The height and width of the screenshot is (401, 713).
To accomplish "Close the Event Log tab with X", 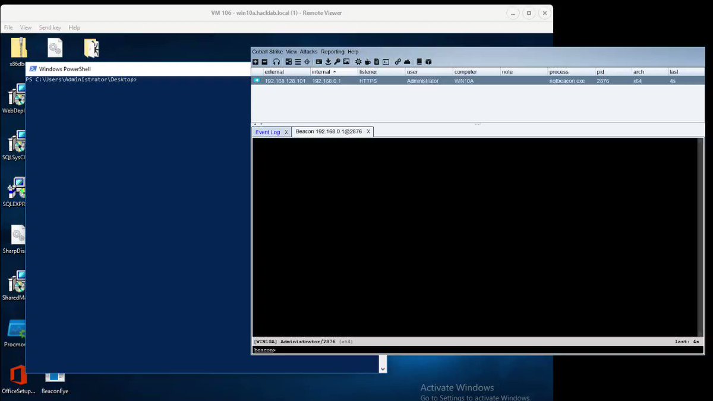I will click(286, 132).
